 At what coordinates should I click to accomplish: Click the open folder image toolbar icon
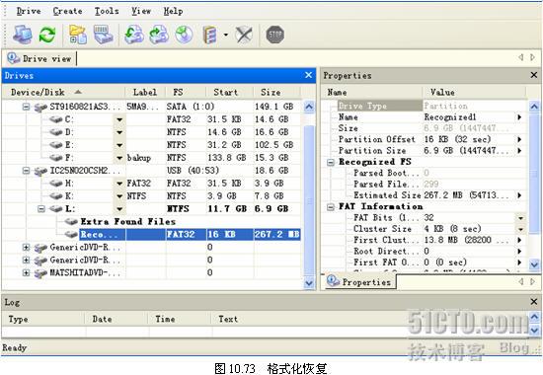78,35
